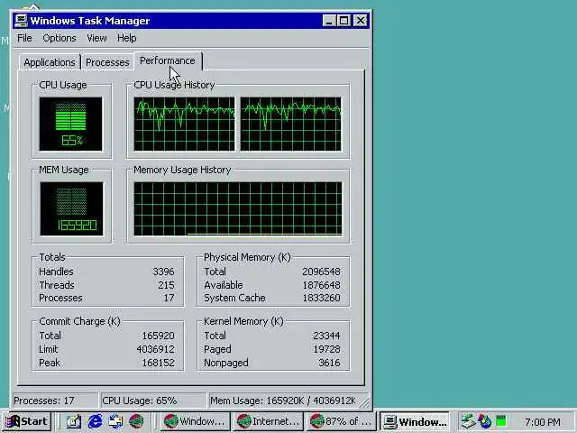This screenshot has width=577, height=433.
Task: Click the 'Nonpaged' label in Kernel Memory
Action: [226, 363]
